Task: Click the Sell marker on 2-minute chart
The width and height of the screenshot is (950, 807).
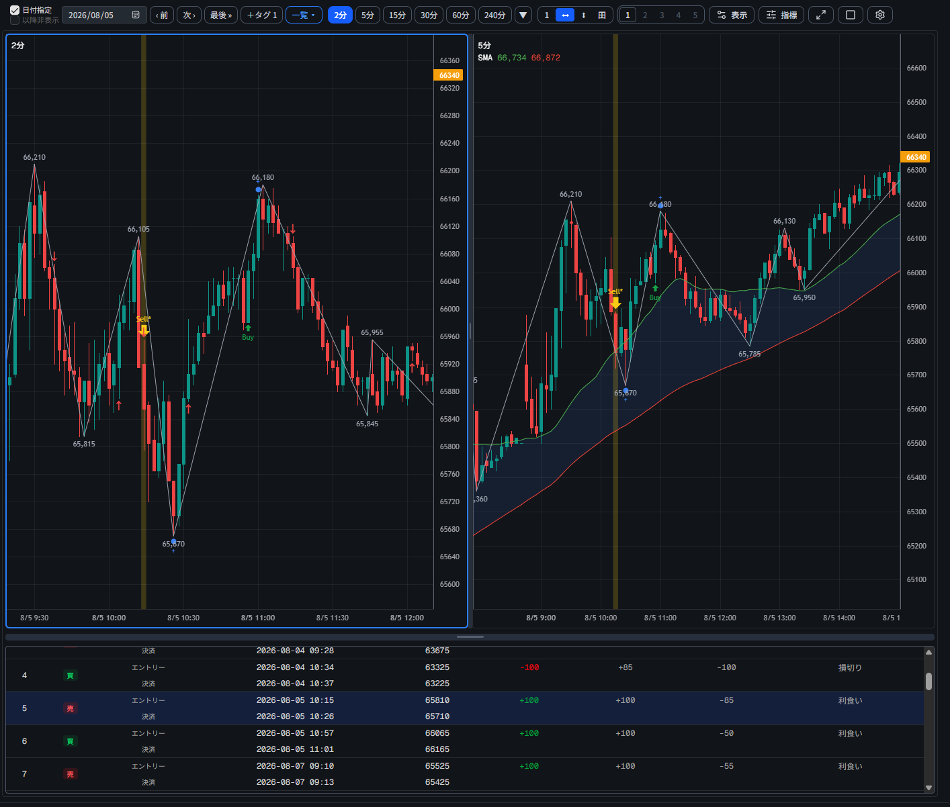Action: click(143, 327)
